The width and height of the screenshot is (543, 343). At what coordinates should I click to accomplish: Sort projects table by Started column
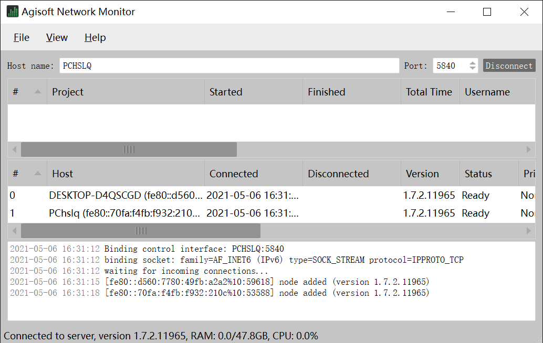(254, 92)
